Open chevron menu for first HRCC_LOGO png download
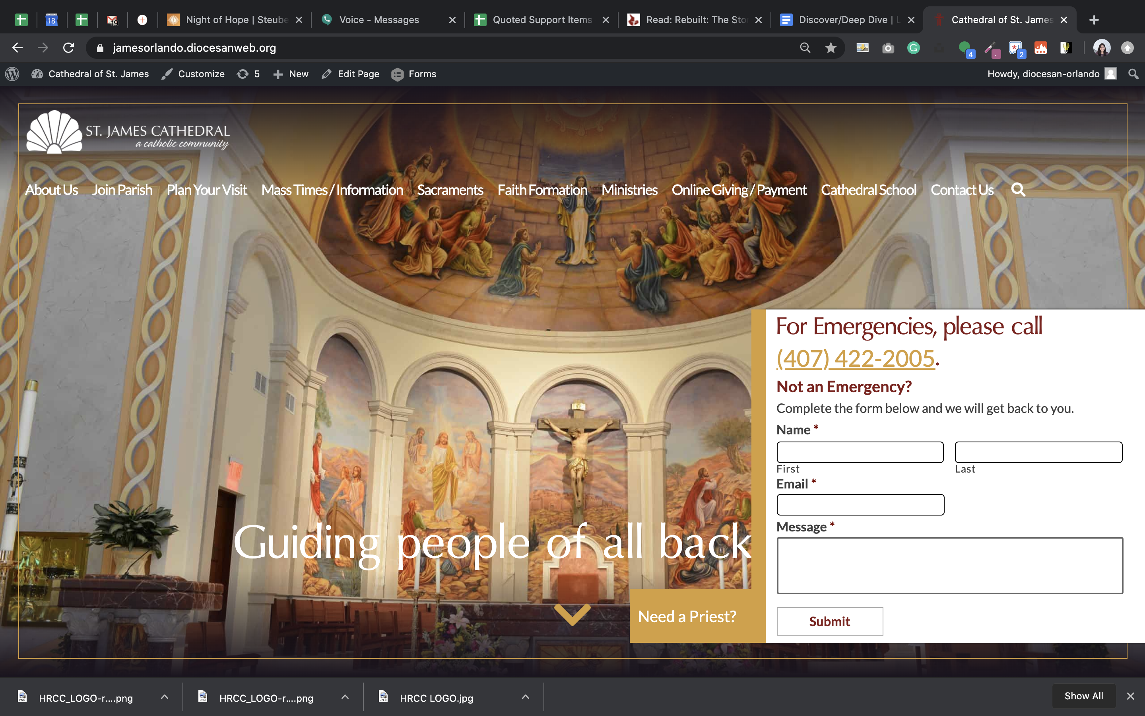The height and width of the screenshot is (716, 1145). point(164,697)
